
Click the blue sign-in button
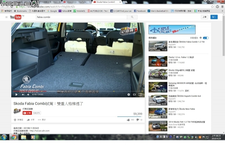click(214, 17)
